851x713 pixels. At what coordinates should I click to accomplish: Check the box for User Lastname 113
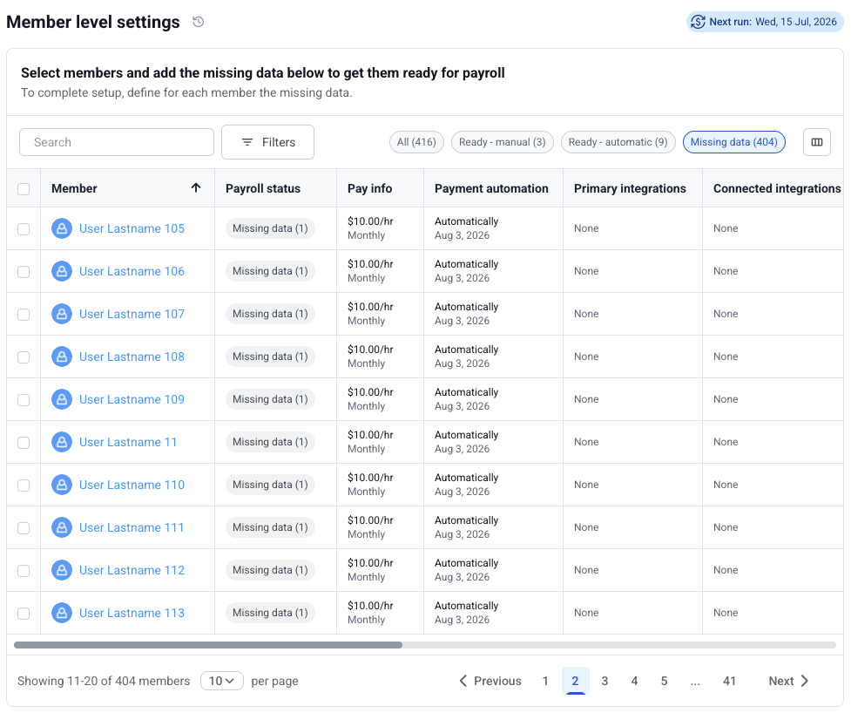24,614
